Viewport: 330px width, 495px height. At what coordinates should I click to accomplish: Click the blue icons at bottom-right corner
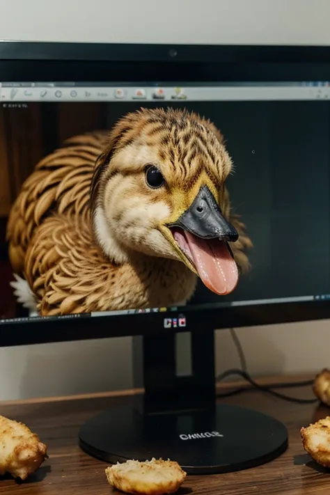(322, 297)
